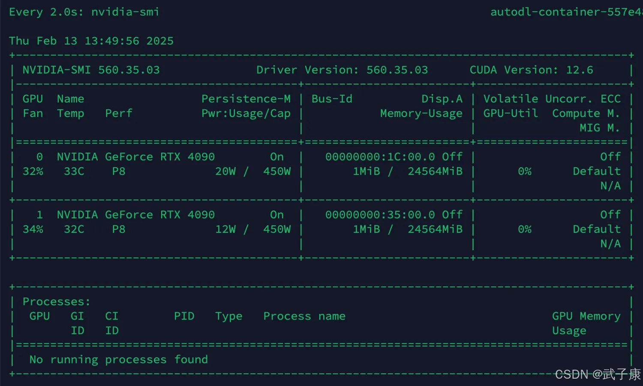Image resolution: width=643 pixels, height=386 pixels.
Task: Click the hostname text 'autodl-container-557e4'
Action: click(566, 12)
